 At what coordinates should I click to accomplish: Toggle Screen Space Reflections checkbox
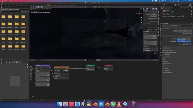click(x=164, y=52)
